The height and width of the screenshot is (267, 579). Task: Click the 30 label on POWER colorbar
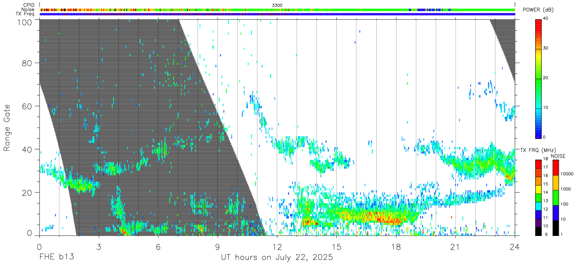tap(546, 49)
